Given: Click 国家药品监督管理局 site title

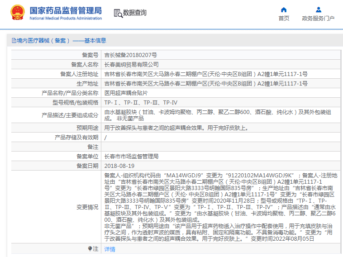Looking at the screenshot, I should pos(66,10).
